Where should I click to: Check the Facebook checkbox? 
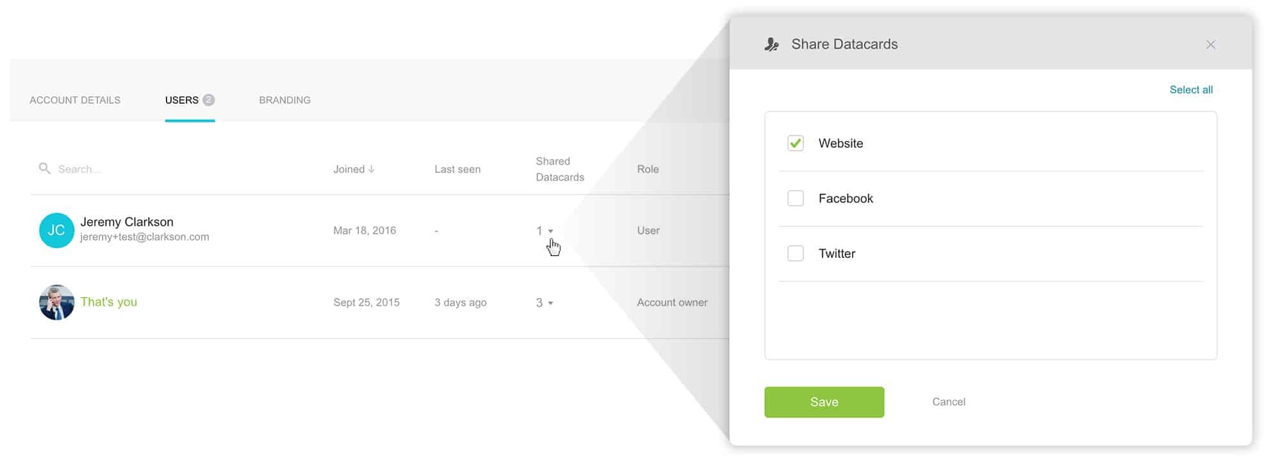click(x=796, y=198)
